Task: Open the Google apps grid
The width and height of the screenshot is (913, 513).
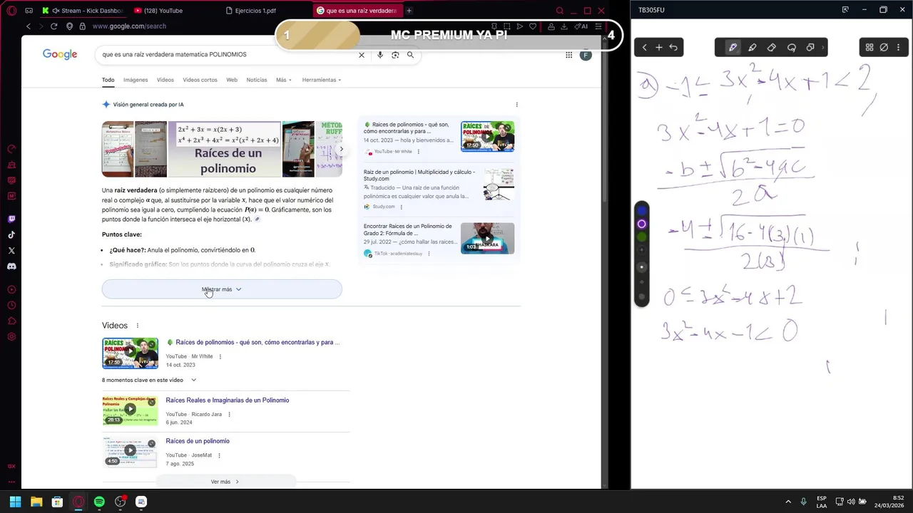Action: coord(568,55)
